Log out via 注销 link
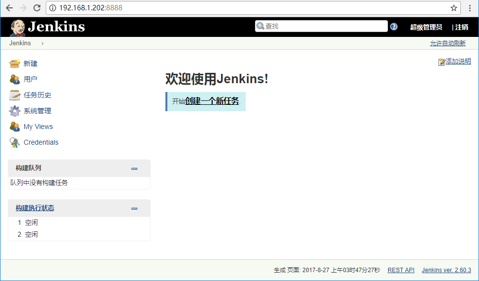Screen dimensions: 479x281 tap(462, 27)
